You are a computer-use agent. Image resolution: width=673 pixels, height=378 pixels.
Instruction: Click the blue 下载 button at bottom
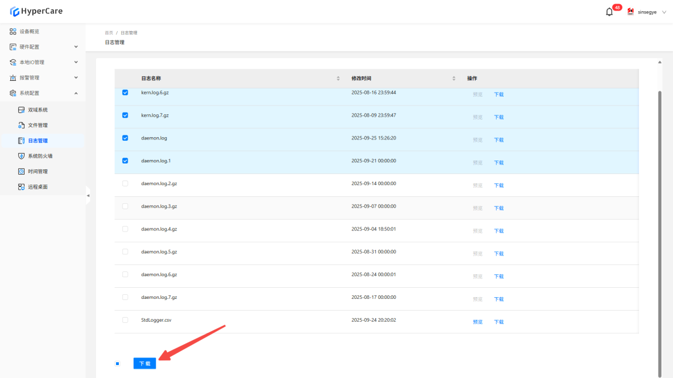[145, 363]
